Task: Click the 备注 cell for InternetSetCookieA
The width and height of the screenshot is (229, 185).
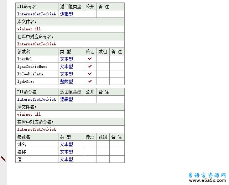Action: [110, 99]
